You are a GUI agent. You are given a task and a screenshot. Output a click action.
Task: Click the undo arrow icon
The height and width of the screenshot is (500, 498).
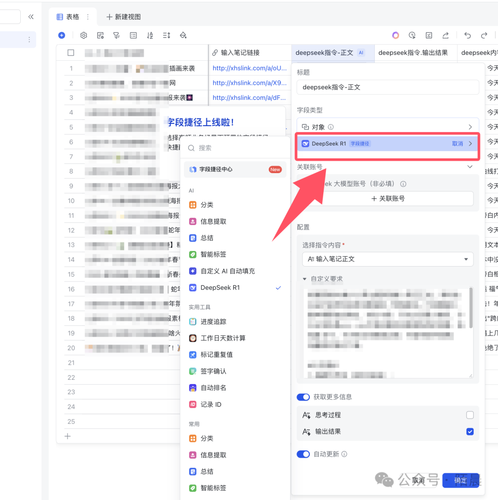467,35
